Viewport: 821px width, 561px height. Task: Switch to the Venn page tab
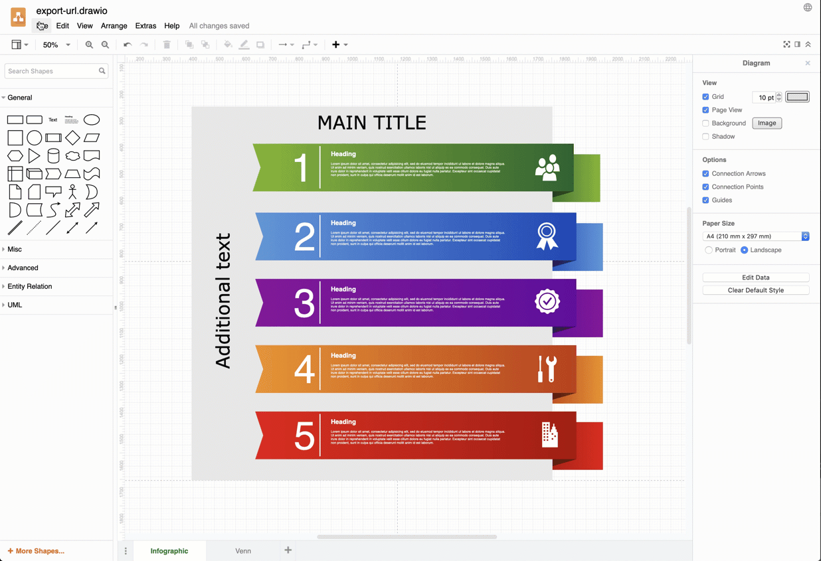coord(243,550)
